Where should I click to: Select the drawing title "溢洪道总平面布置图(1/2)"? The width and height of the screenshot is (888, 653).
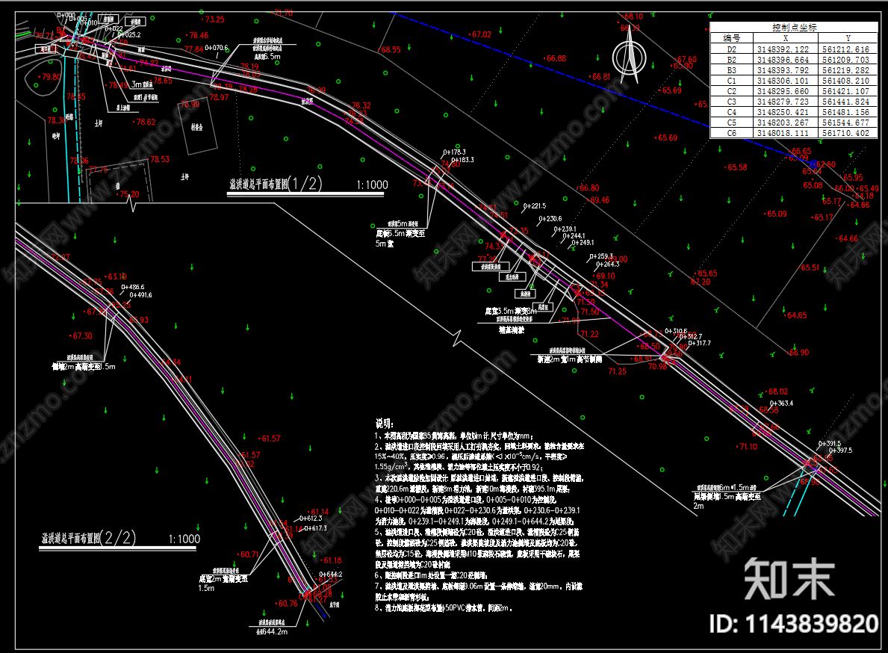click(x=276, y=184)
